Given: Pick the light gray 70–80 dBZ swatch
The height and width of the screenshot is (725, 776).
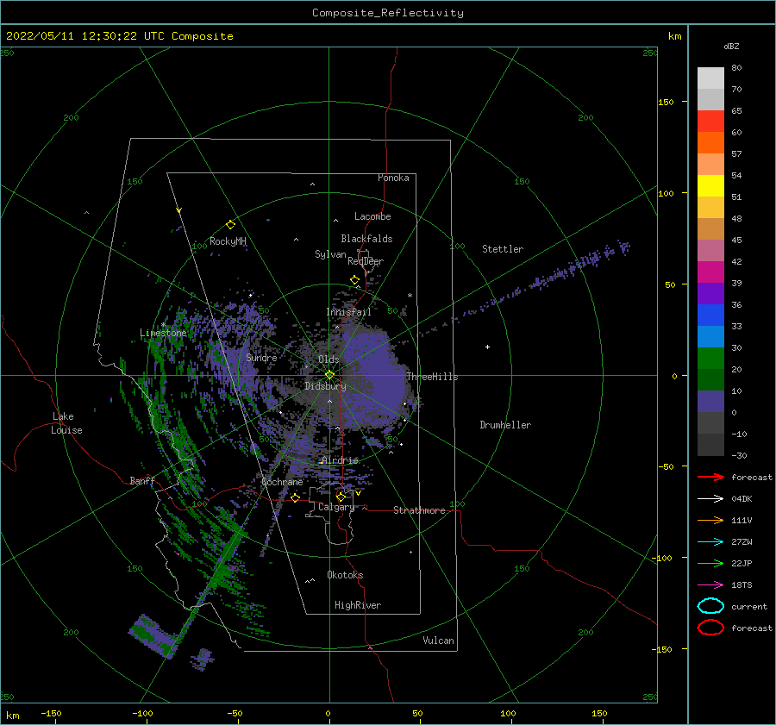Looking at the screenshot, I should [x=710, y=78].
